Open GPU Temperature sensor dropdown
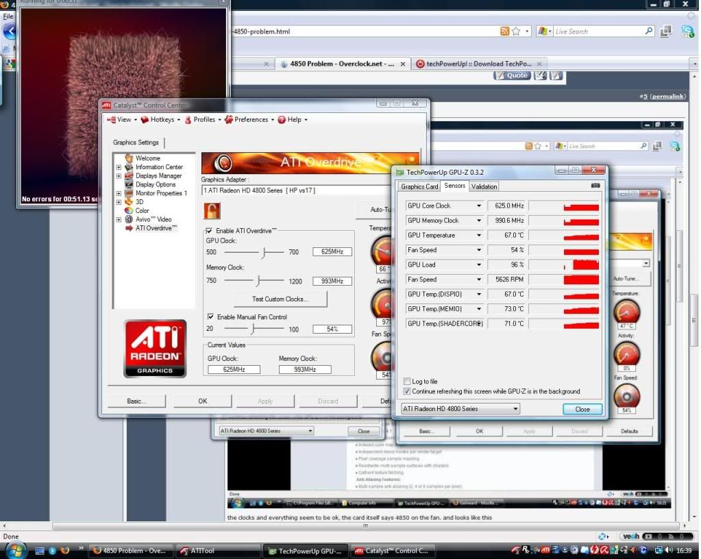This screenshot has width=701, height=559. 478,235
